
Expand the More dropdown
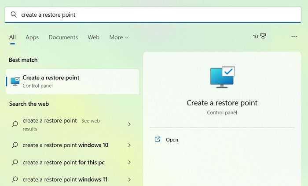[119, 37]
